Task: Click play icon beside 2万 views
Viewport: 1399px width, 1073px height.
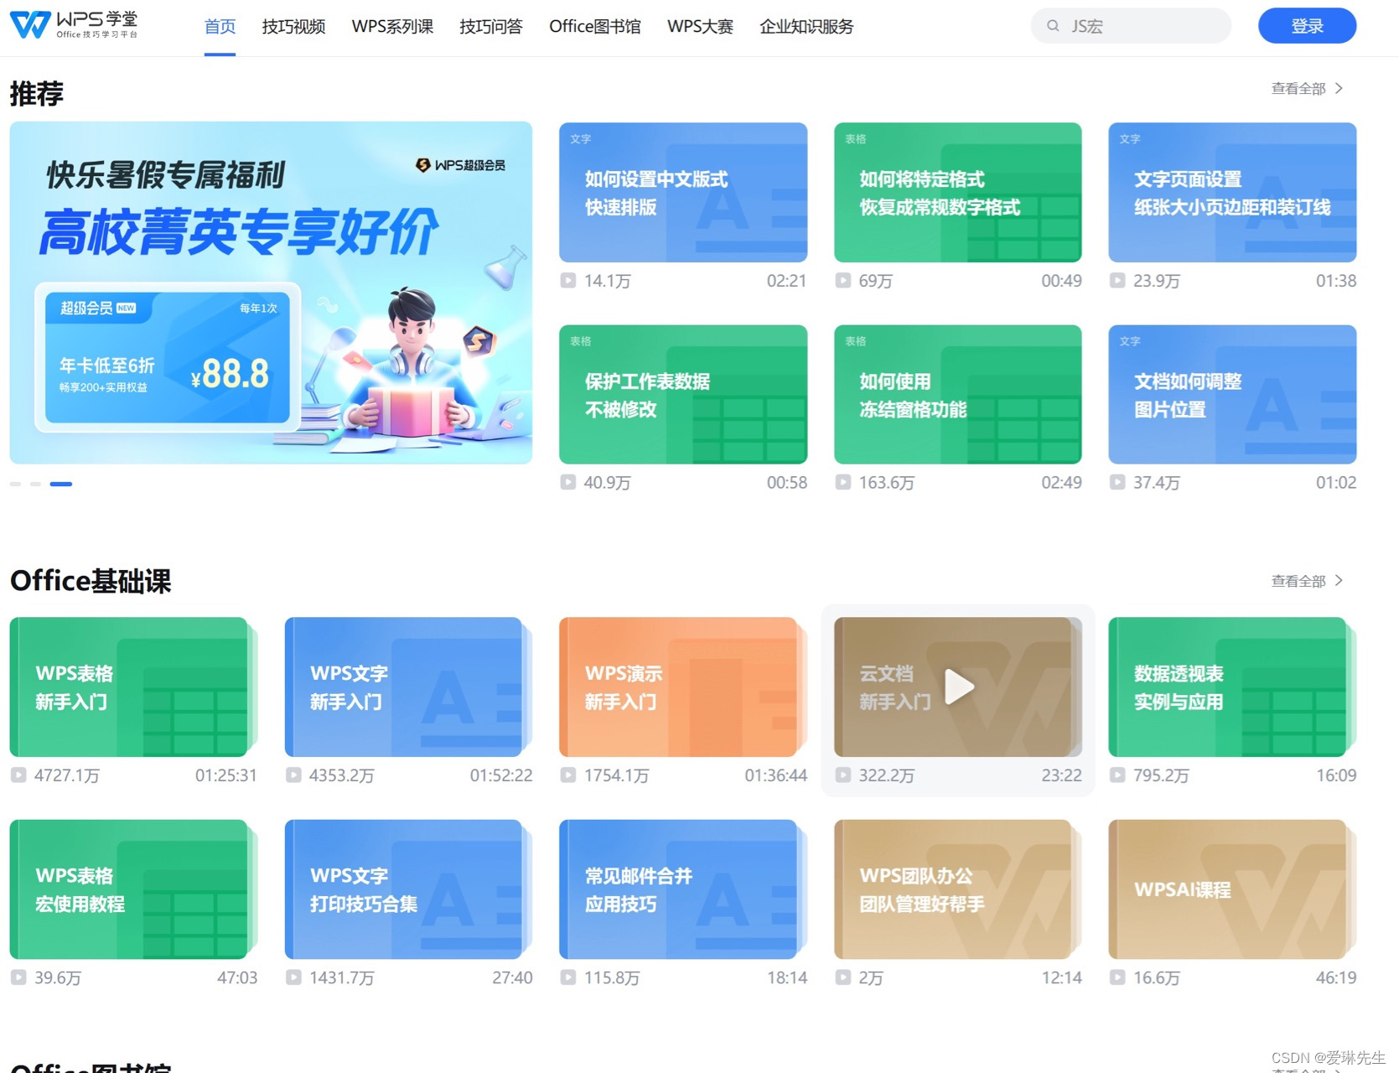Action: click(x=843, y=977)
